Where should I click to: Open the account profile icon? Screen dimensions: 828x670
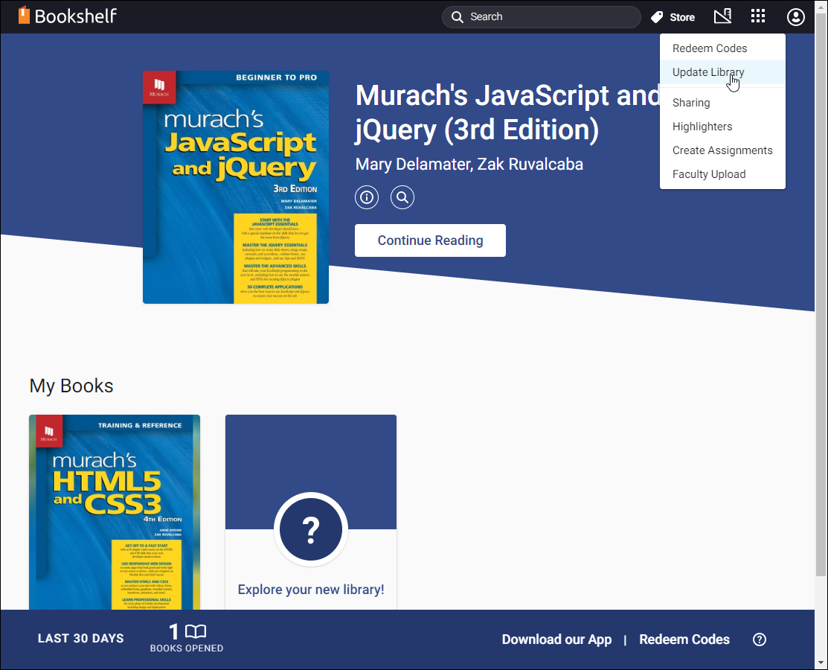(x=795, y=16)
